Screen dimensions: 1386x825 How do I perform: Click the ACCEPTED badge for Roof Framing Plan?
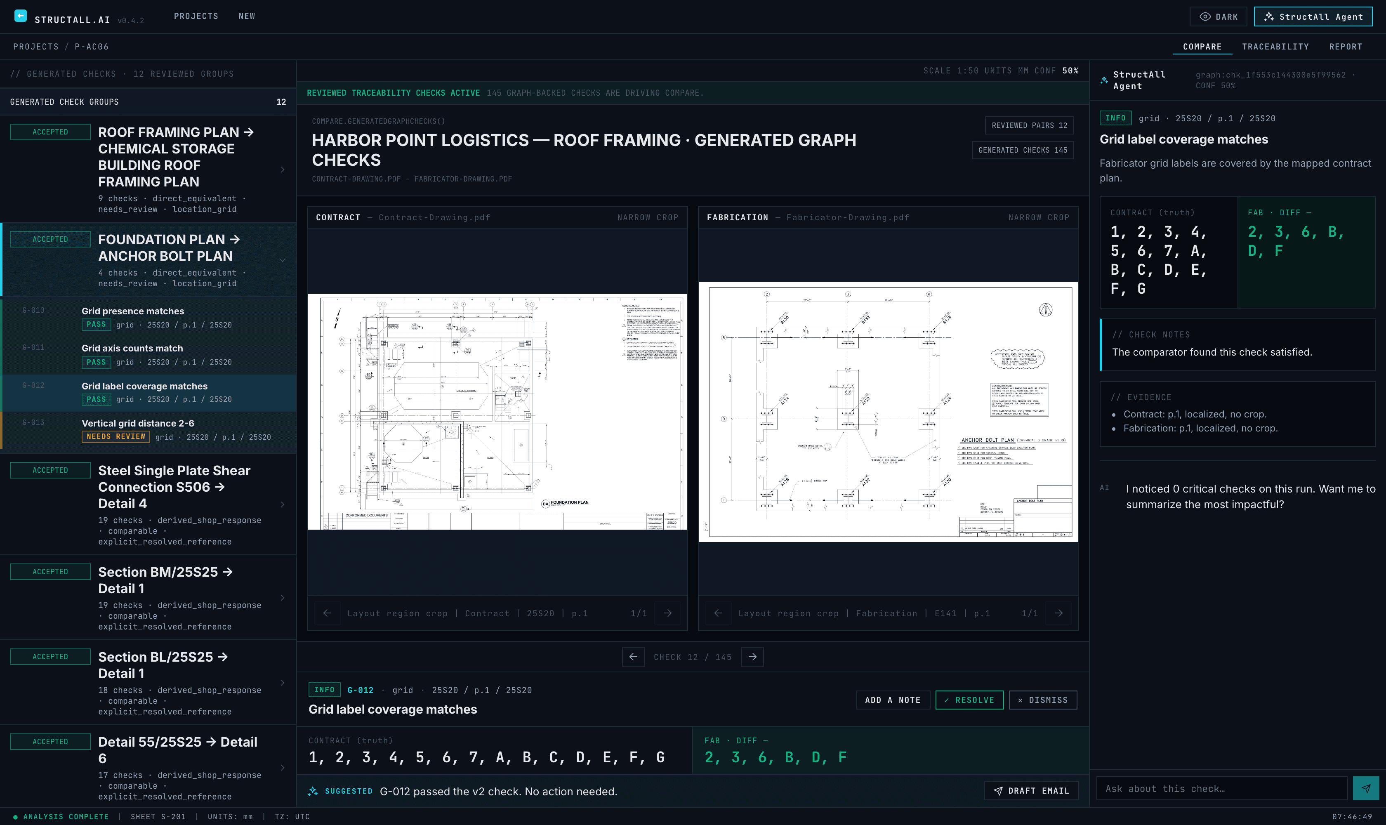pyautogui.click(x=50, y=132)
